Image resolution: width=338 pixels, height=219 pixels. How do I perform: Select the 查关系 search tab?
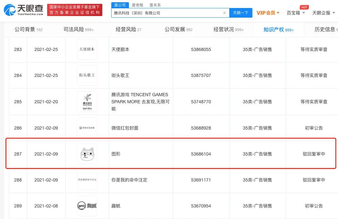155,5
